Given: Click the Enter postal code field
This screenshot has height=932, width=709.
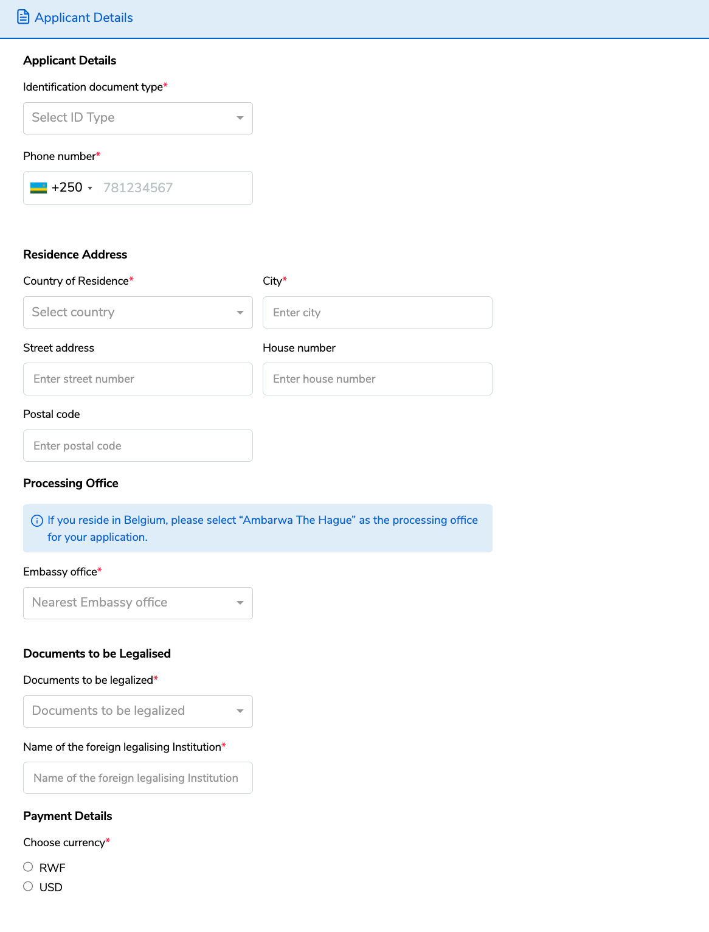Looking at the screenshot, I should pos(138,445).
